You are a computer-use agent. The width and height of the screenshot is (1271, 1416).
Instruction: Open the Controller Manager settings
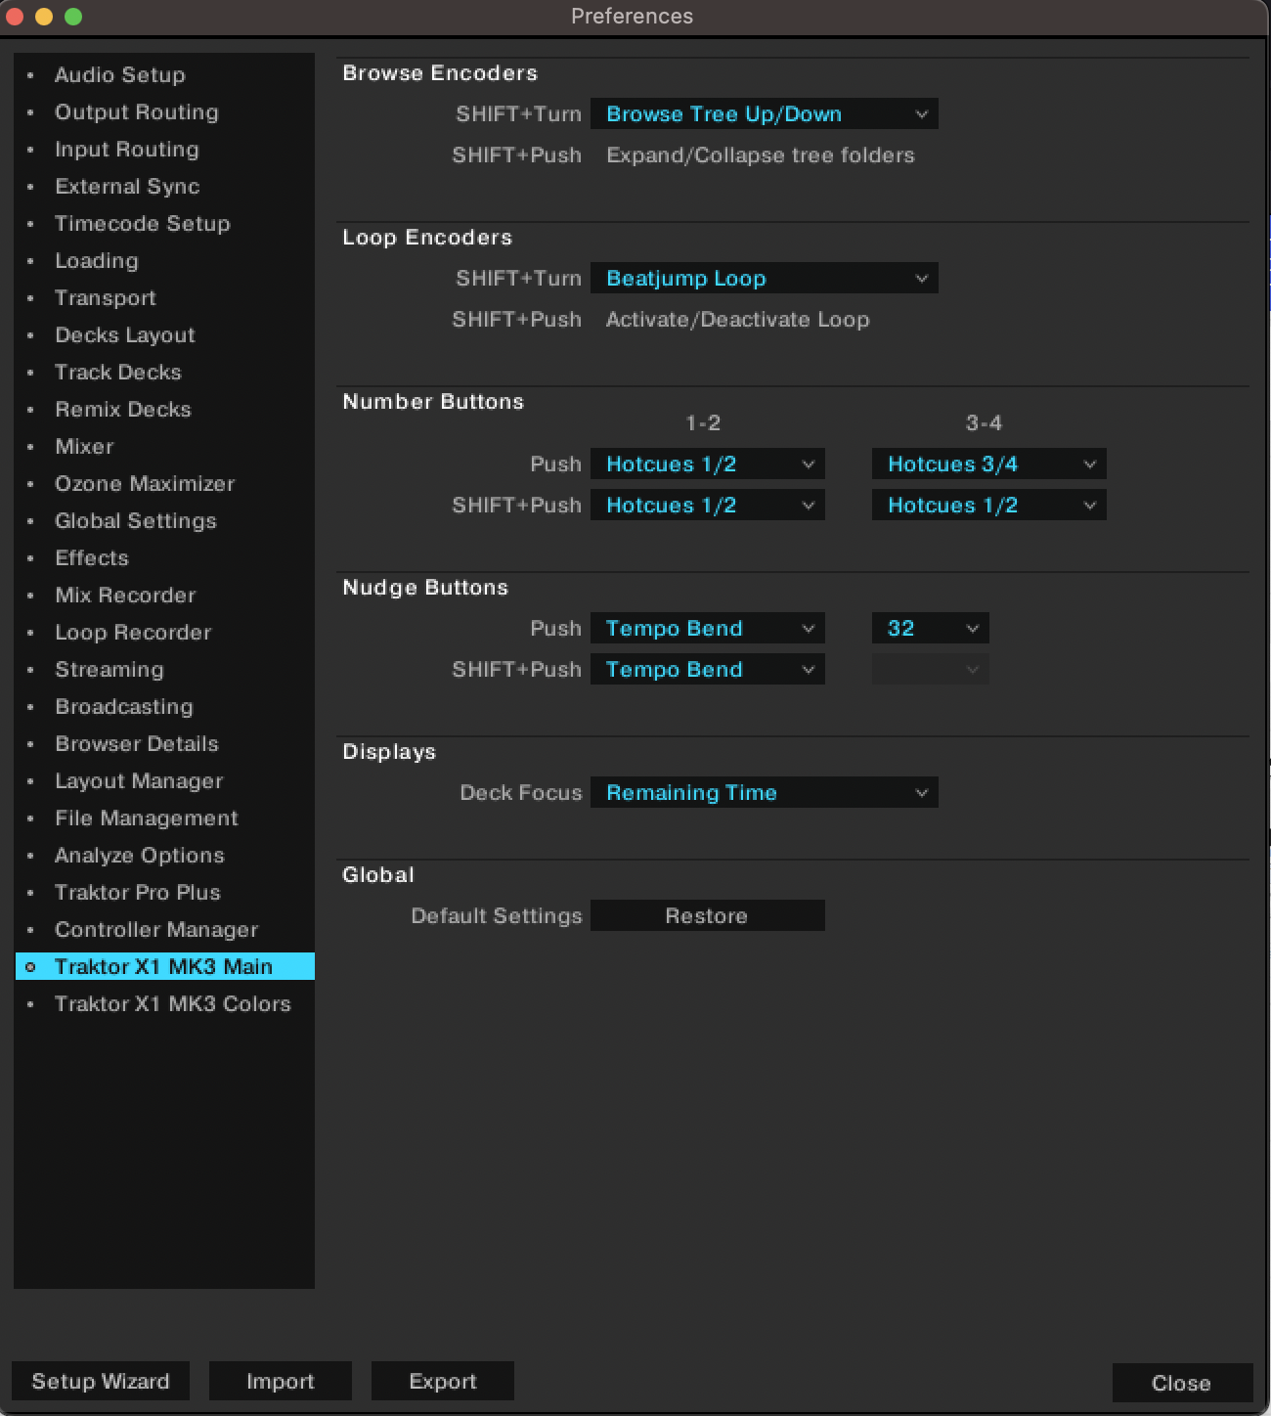point(156,929)
